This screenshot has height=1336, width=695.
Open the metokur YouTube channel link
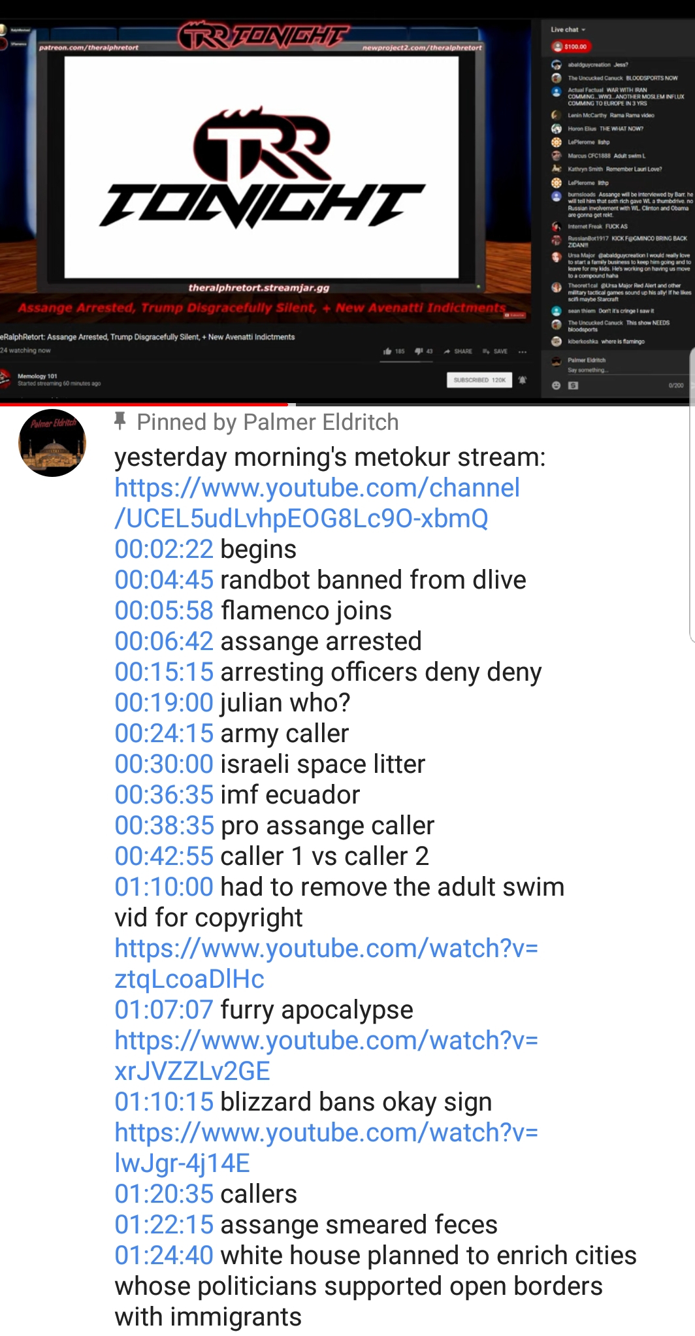(317, 503)
